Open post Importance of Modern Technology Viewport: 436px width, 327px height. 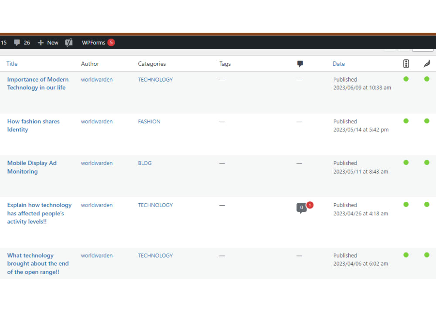[38, 83]
